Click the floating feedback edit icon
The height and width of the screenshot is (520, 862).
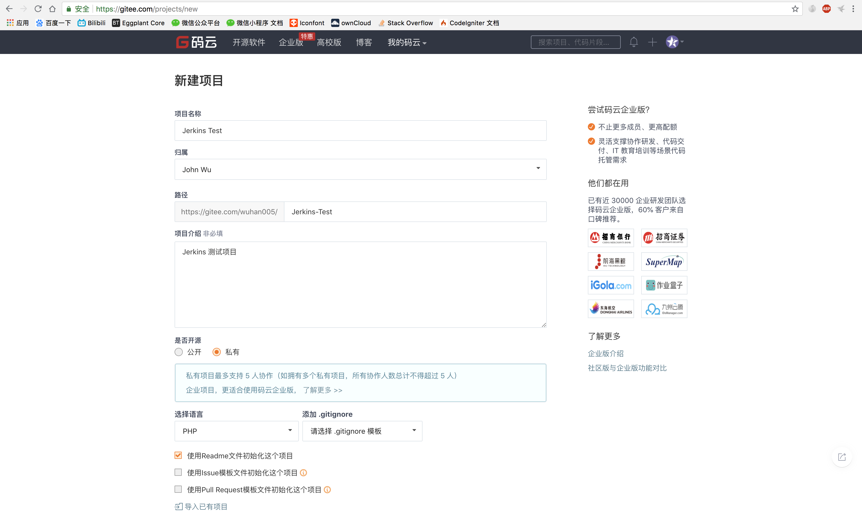(842, 457)
